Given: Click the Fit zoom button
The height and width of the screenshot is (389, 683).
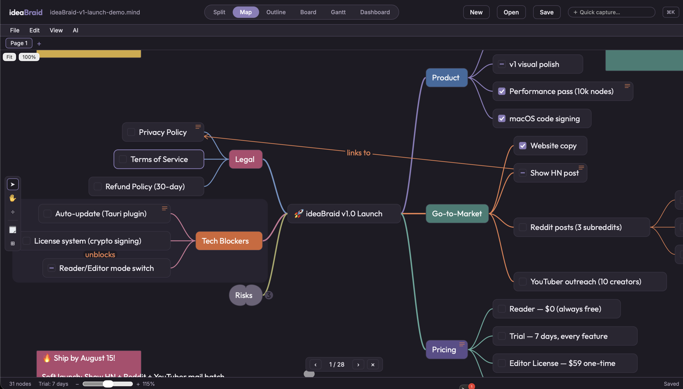Looking at the screenshot, I should pos(9,57).
